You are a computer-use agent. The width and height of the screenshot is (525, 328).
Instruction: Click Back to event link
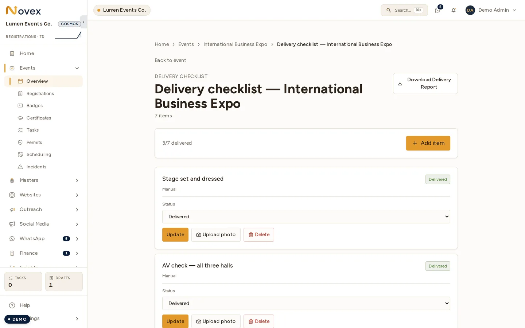click(x=170, y=60)
